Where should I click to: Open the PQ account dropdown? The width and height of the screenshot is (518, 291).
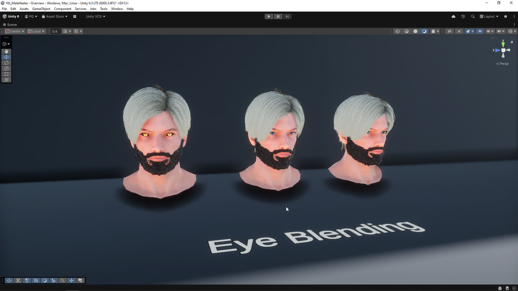tap(31, 16)
